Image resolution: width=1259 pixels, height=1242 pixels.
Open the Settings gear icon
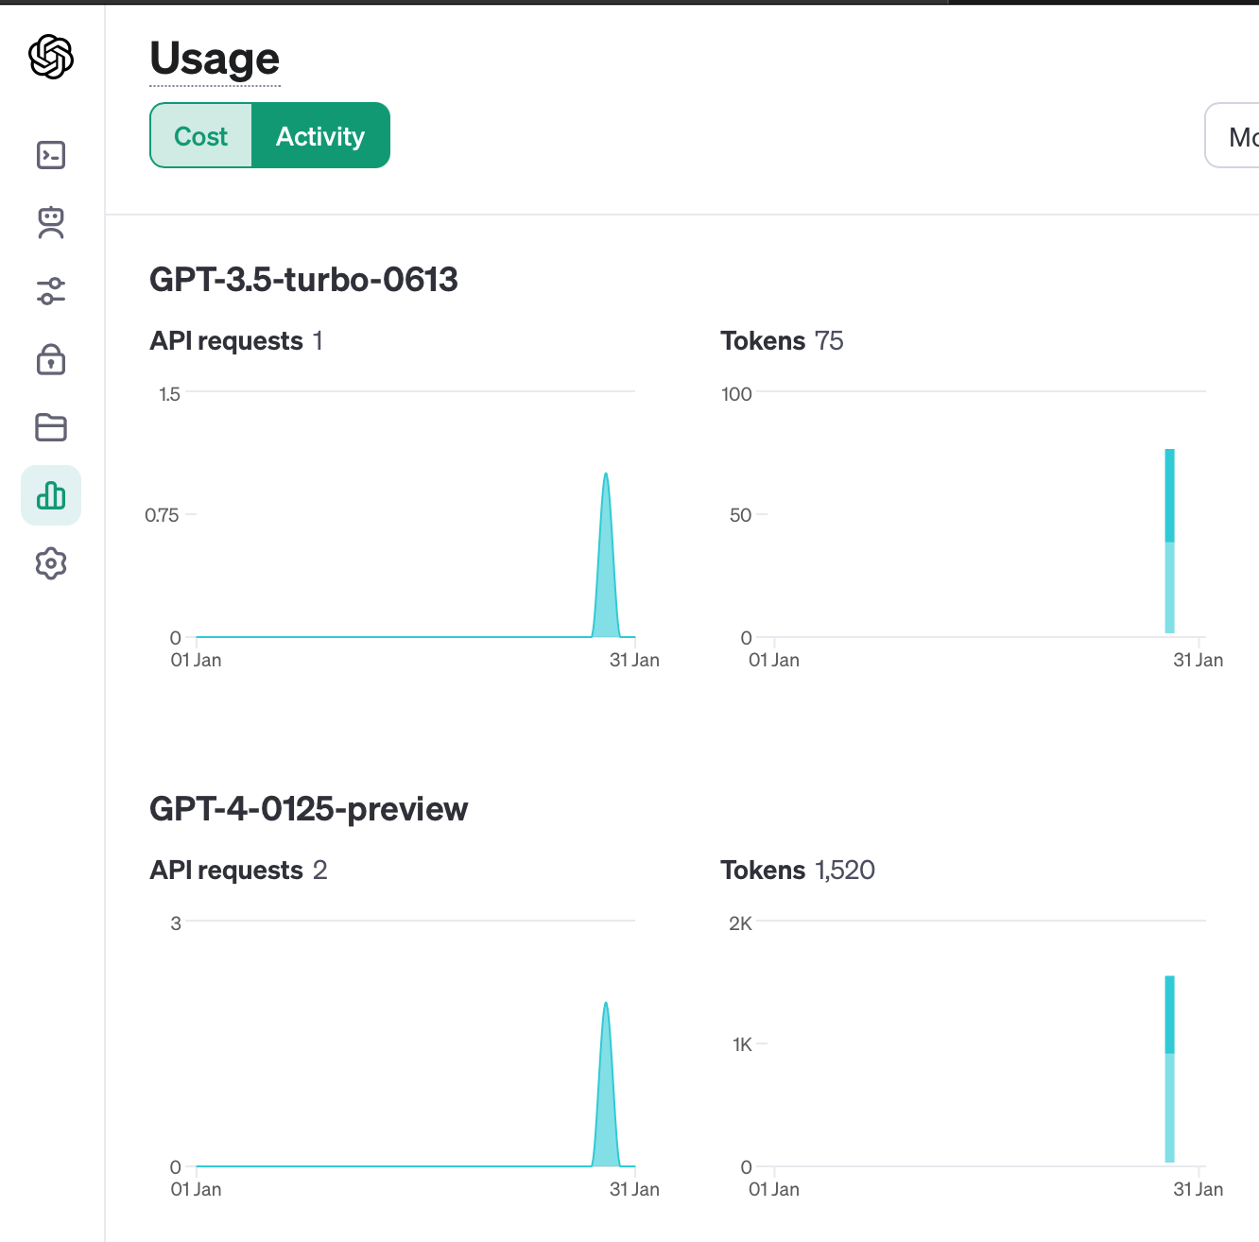click(51, 563)
